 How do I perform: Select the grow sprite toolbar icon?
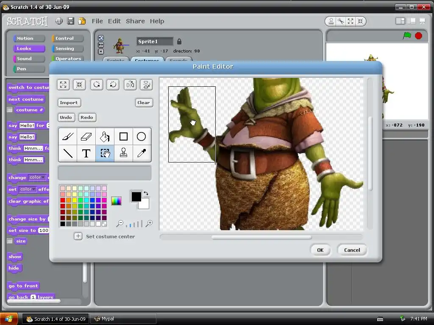[351, 21]
